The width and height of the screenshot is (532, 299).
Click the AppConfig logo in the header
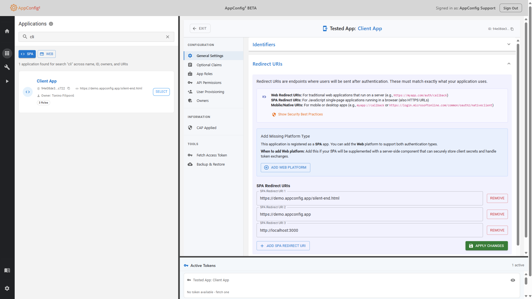[x=25, y=8]
